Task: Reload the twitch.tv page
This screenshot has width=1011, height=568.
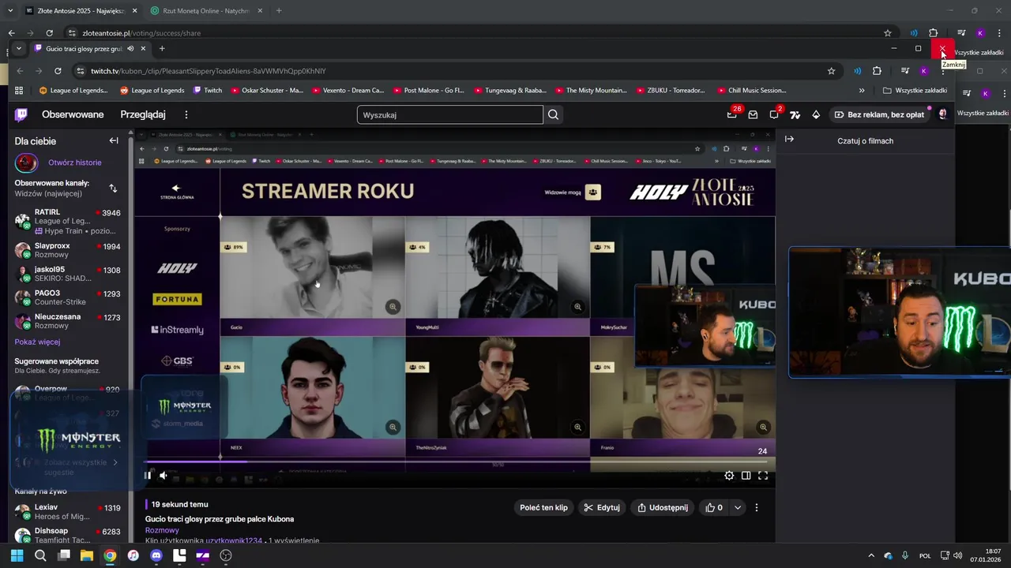Action: (x=58, y=71)
